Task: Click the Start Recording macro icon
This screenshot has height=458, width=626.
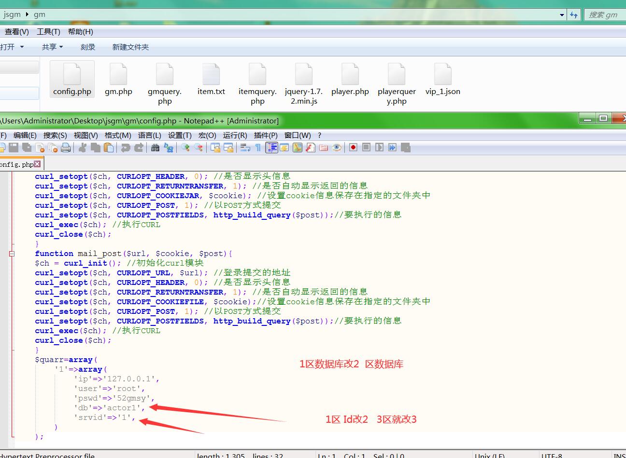Action: tap(353, 148)
